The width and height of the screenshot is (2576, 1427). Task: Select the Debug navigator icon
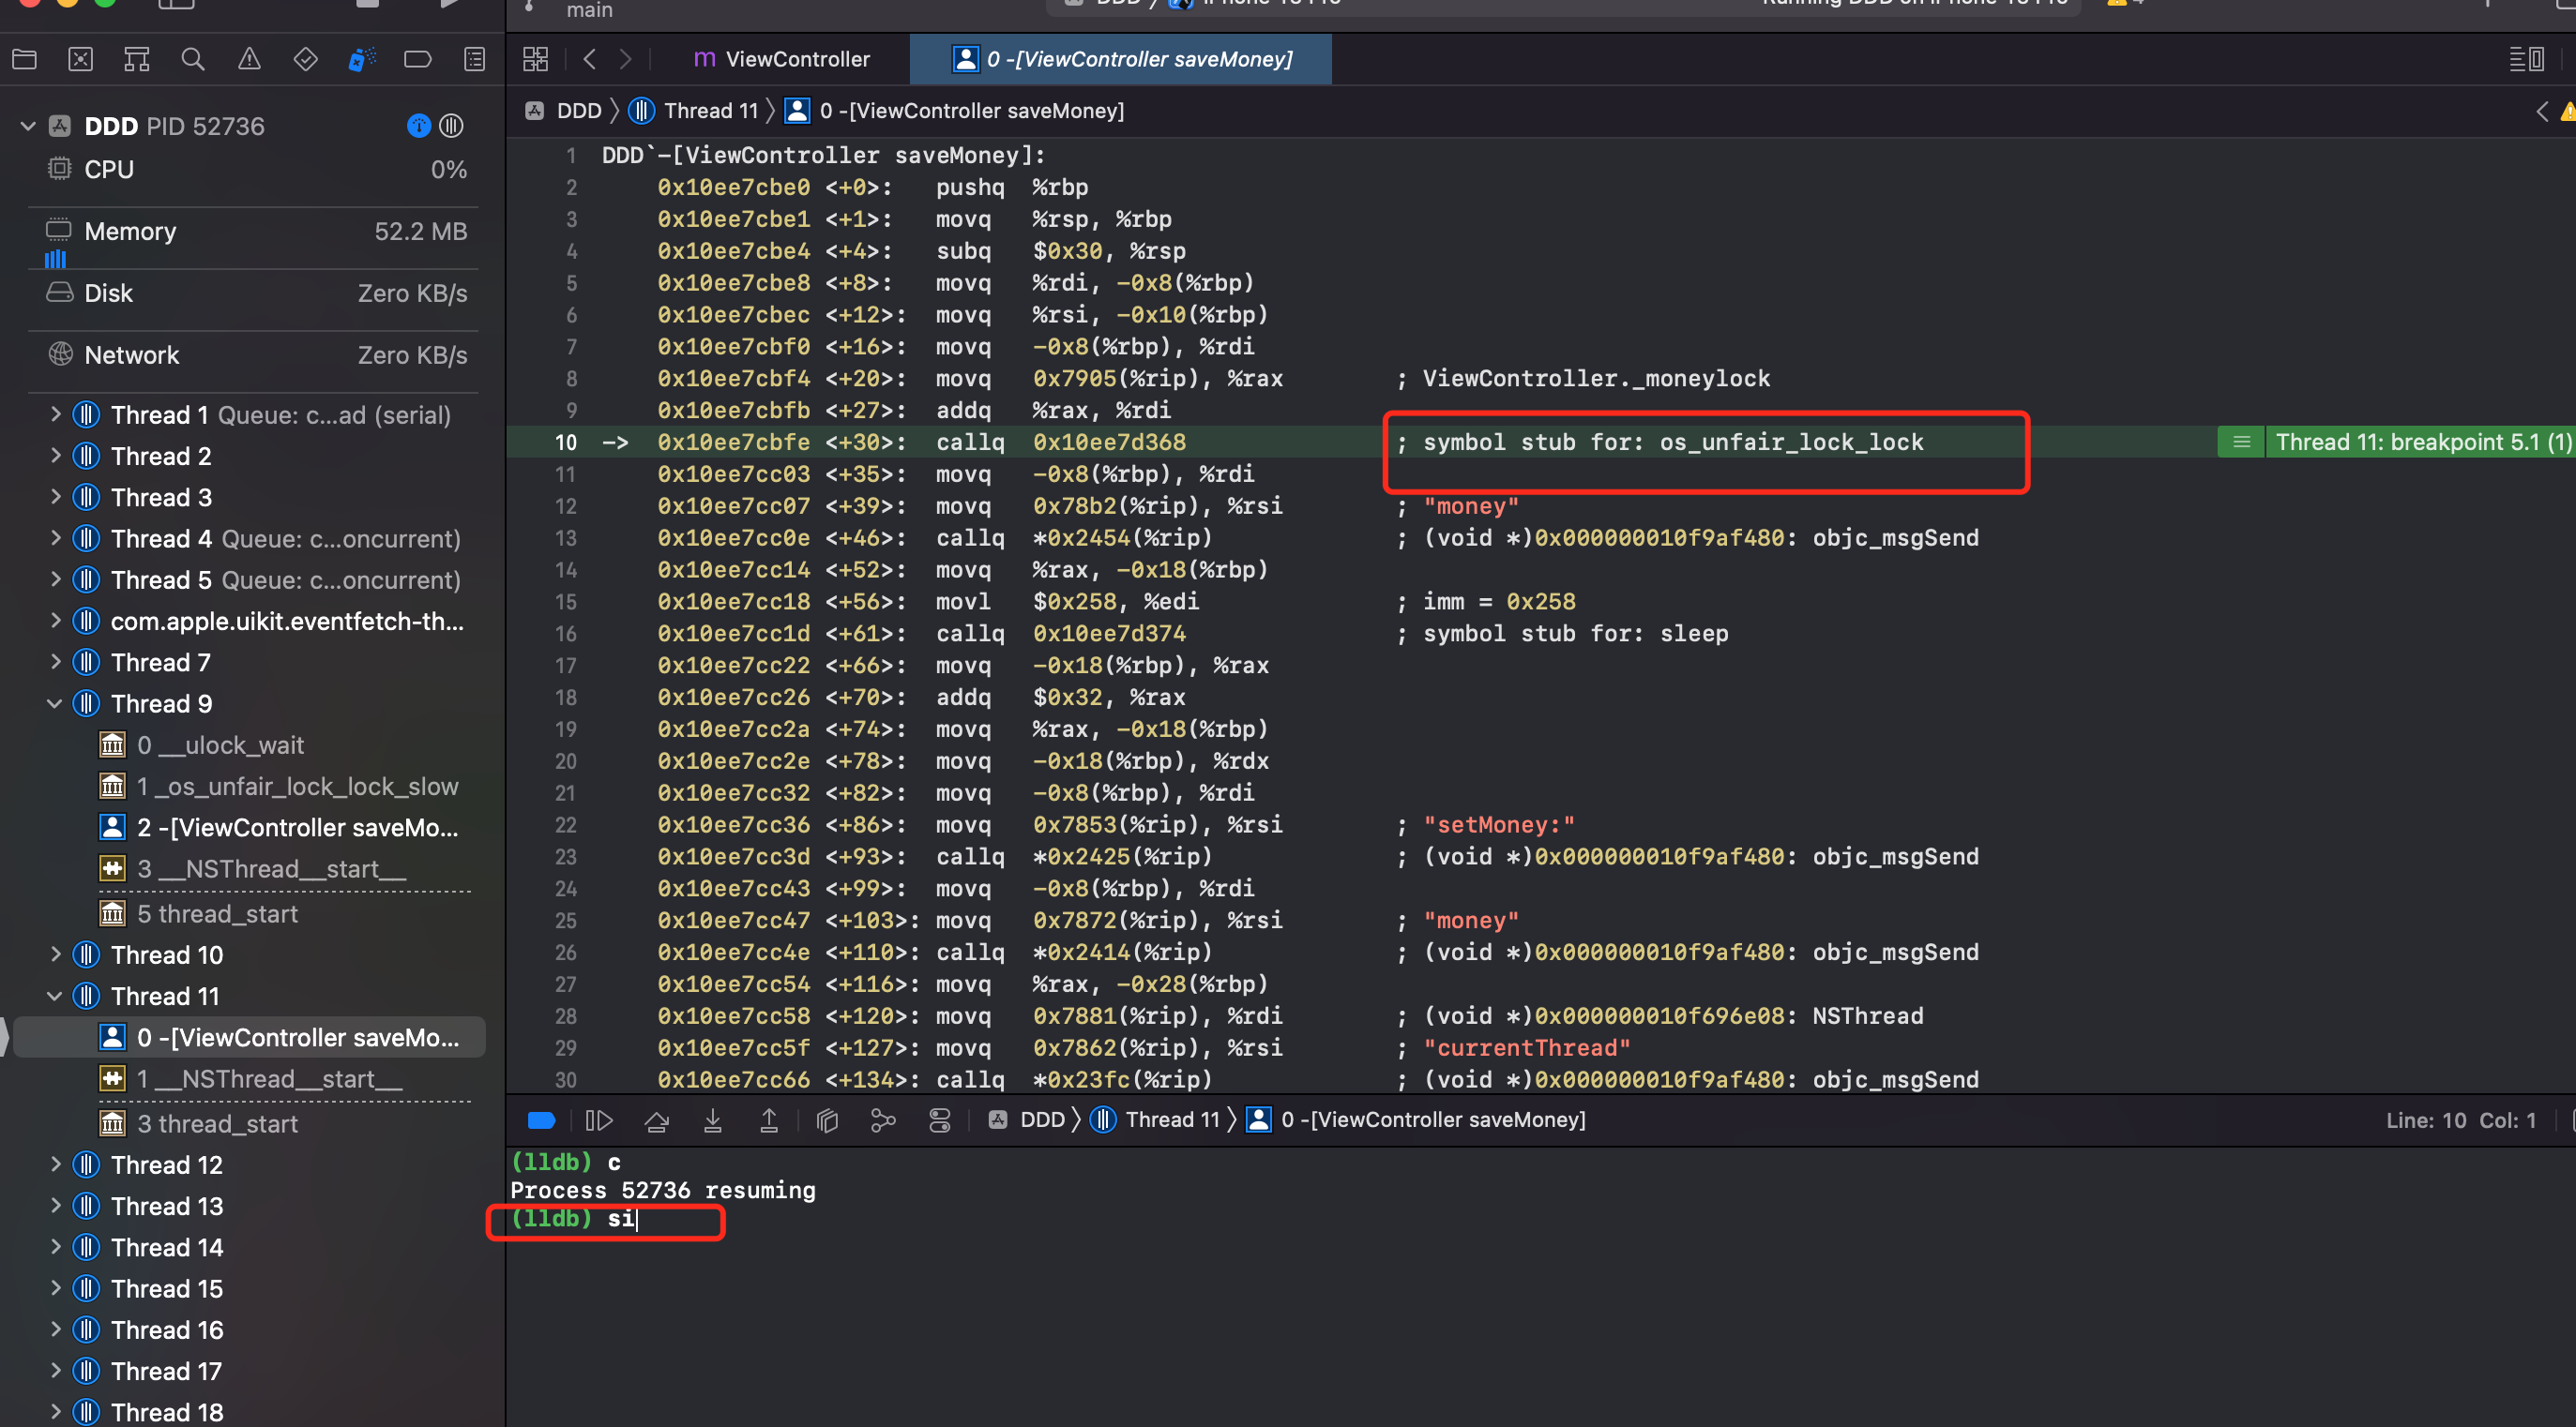pyautogui.click(x=362, y=59)
